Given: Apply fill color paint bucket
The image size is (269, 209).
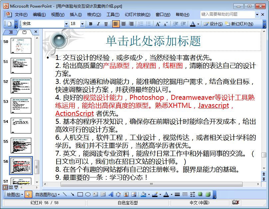Looking at the screenshot, I should [x=143, y=194].
